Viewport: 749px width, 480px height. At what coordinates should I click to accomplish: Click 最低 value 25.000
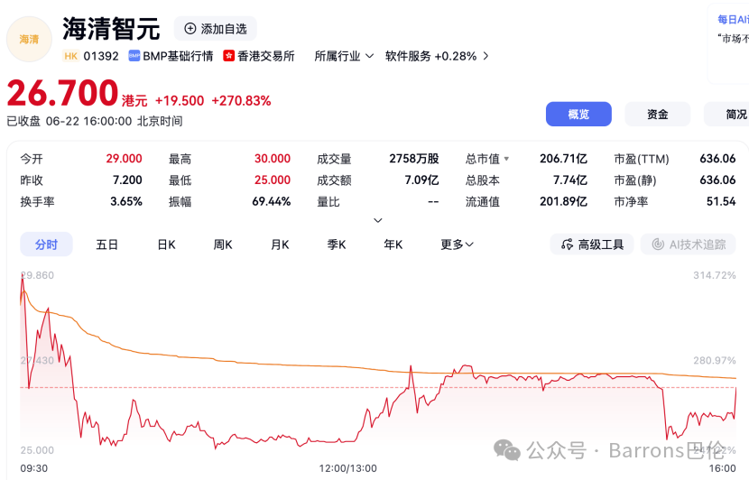(x=273, y=180)
